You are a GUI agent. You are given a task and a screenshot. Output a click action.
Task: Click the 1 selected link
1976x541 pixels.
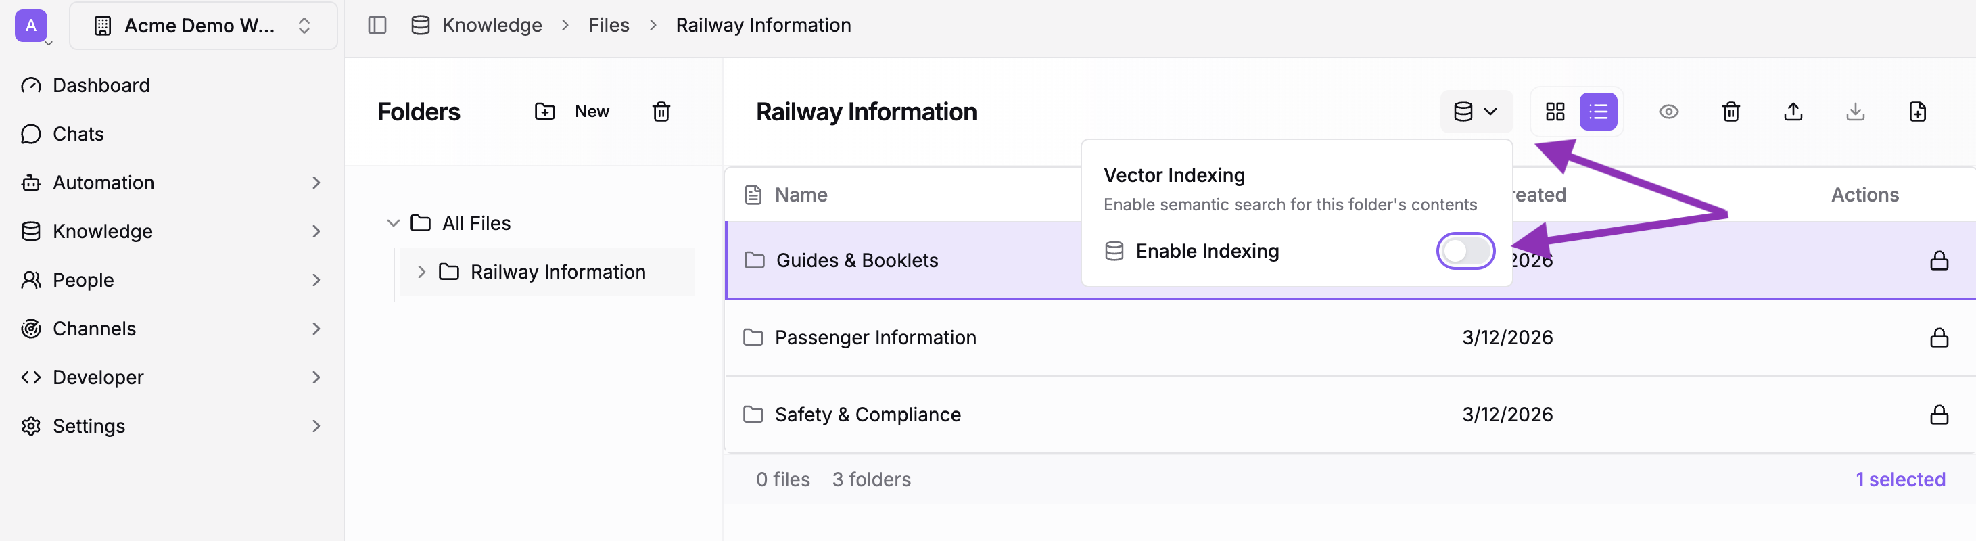click(x=1901, y=479)
